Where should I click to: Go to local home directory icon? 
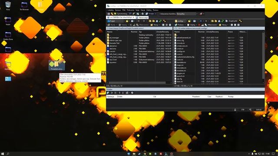(157, 21)
